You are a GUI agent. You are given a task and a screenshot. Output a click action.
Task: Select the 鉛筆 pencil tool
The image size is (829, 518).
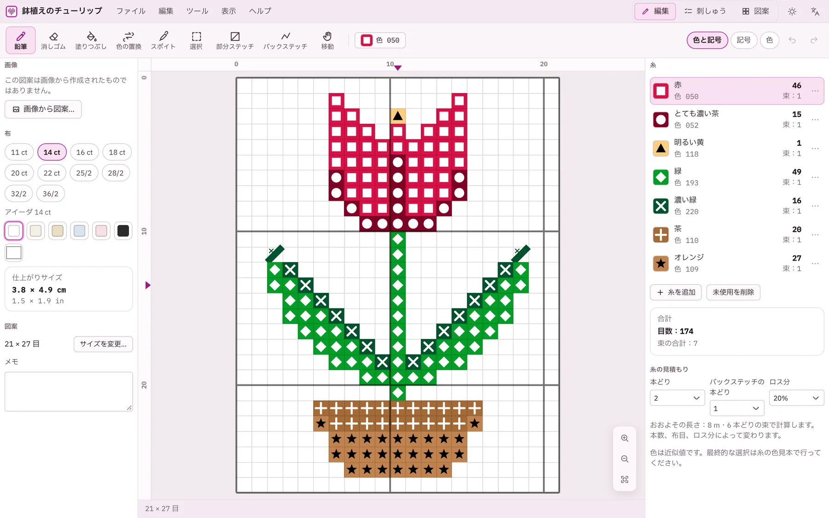[x=21, y=40]
